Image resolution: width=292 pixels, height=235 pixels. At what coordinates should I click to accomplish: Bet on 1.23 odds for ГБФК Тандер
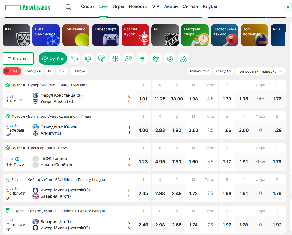(143, 162)
